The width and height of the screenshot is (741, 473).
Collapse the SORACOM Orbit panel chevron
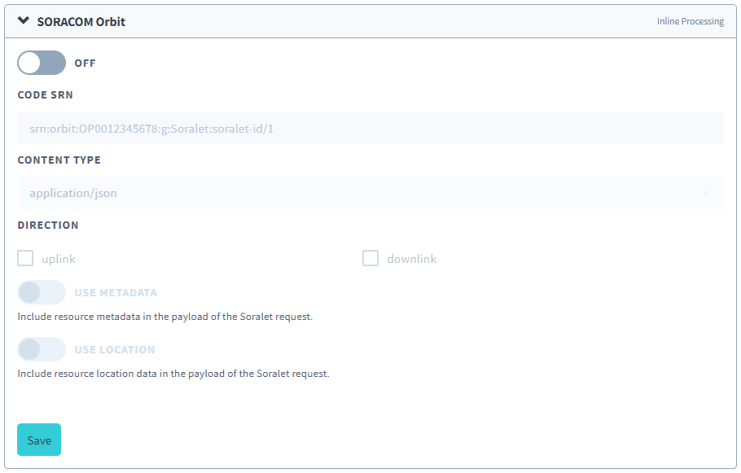(x=24, y=21)
